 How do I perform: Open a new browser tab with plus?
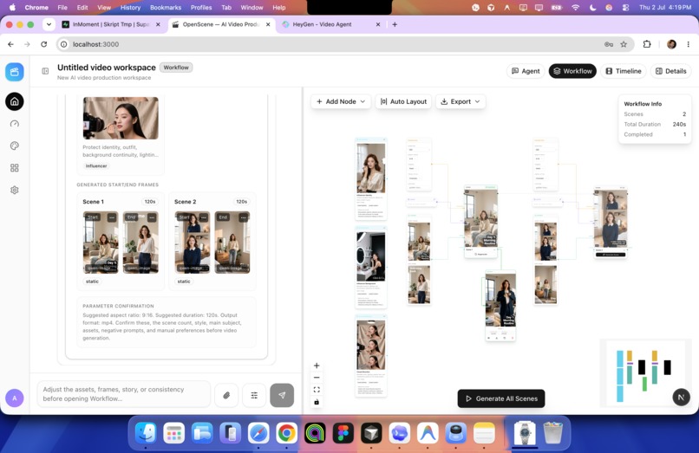(x=395, y=24)
